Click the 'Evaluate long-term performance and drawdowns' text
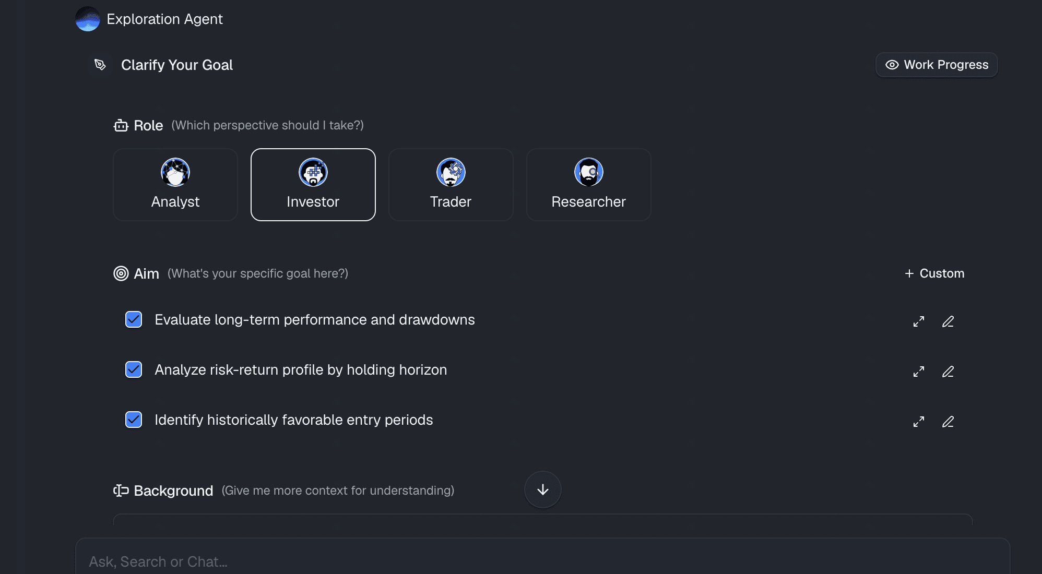 [x=315, y=319]
